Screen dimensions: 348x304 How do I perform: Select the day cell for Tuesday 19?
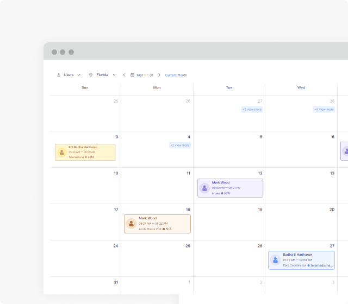pyautogui.click(x=229, y=223)
